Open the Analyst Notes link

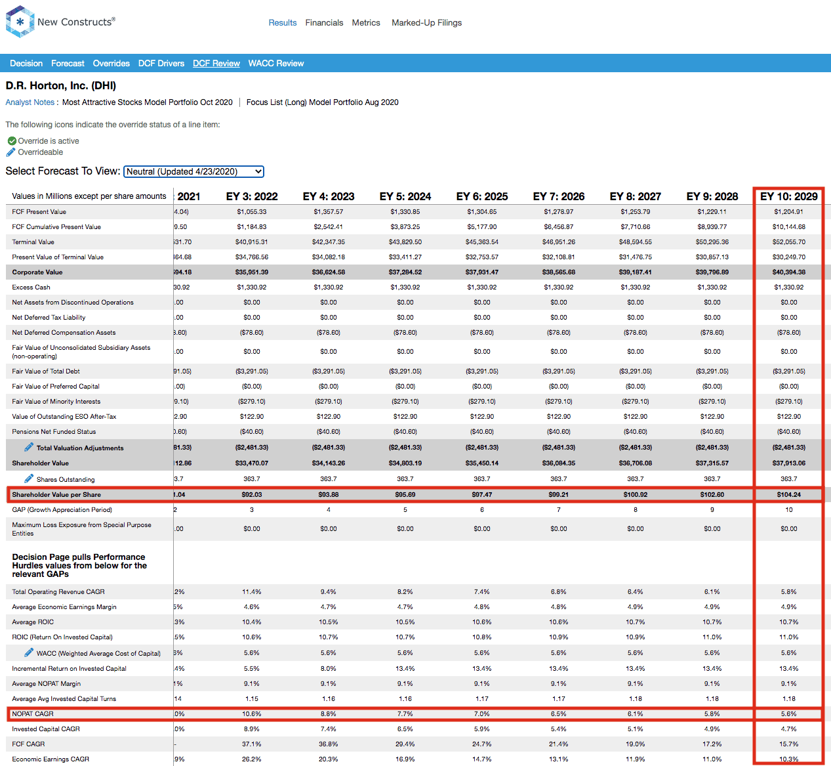click(x=30, y=102)
